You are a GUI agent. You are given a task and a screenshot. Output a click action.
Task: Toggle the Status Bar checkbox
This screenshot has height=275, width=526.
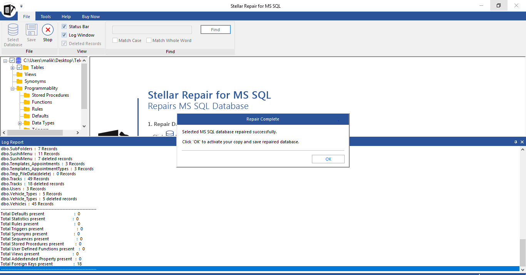(64, 27)
